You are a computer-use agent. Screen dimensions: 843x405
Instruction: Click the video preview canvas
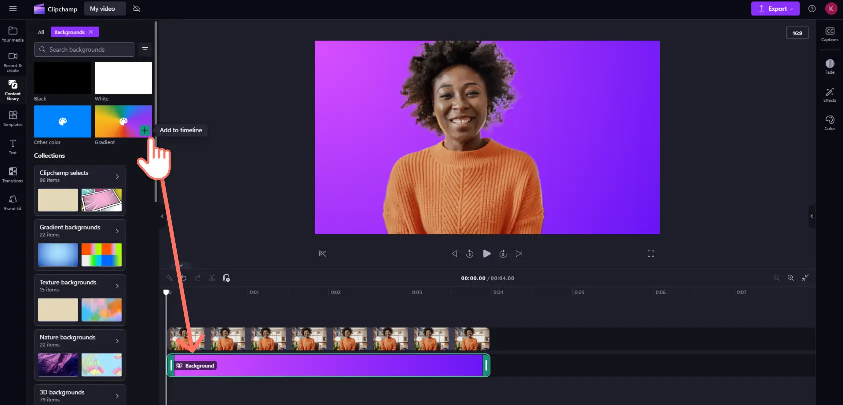tap(487, 138)
